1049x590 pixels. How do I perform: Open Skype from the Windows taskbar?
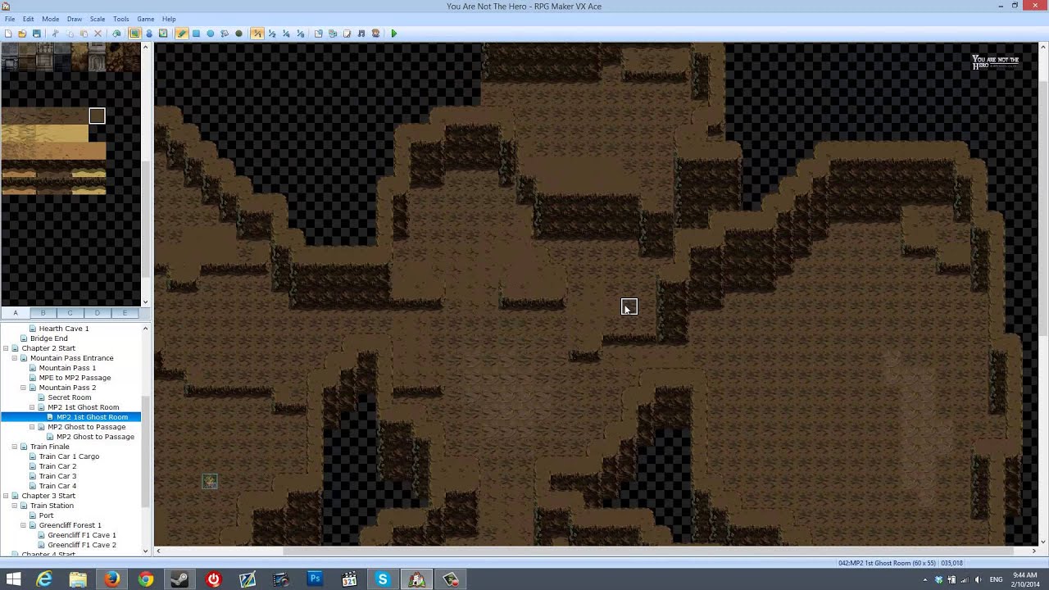tap(383, 579)
